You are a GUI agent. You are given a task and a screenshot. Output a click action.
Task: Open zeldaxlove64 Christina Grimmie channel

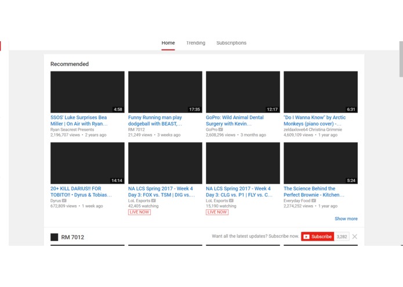coord(313,130)
